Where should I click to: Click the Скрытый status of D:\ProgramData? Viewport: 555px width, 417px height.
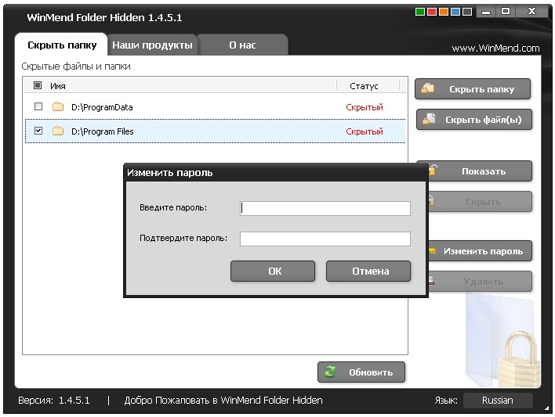(365, 107)
